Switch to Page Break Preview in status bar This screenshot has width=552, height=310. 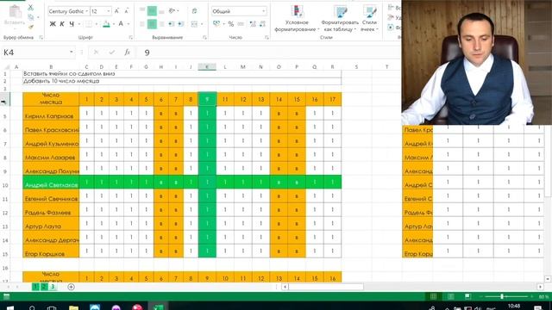(x=467, y=296)
